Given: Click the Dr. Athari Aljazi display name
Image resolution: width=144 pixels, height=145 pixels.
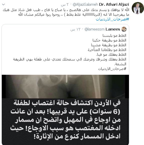Looking at the screenshot, I should click(114, 4).
